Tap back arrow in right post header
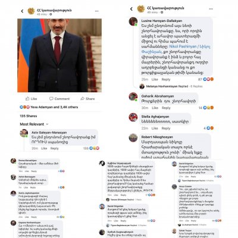238x238 pixels. coord(131,9)
